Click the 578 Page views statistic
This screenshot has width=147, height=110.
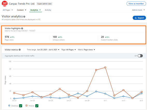[10, 38]
